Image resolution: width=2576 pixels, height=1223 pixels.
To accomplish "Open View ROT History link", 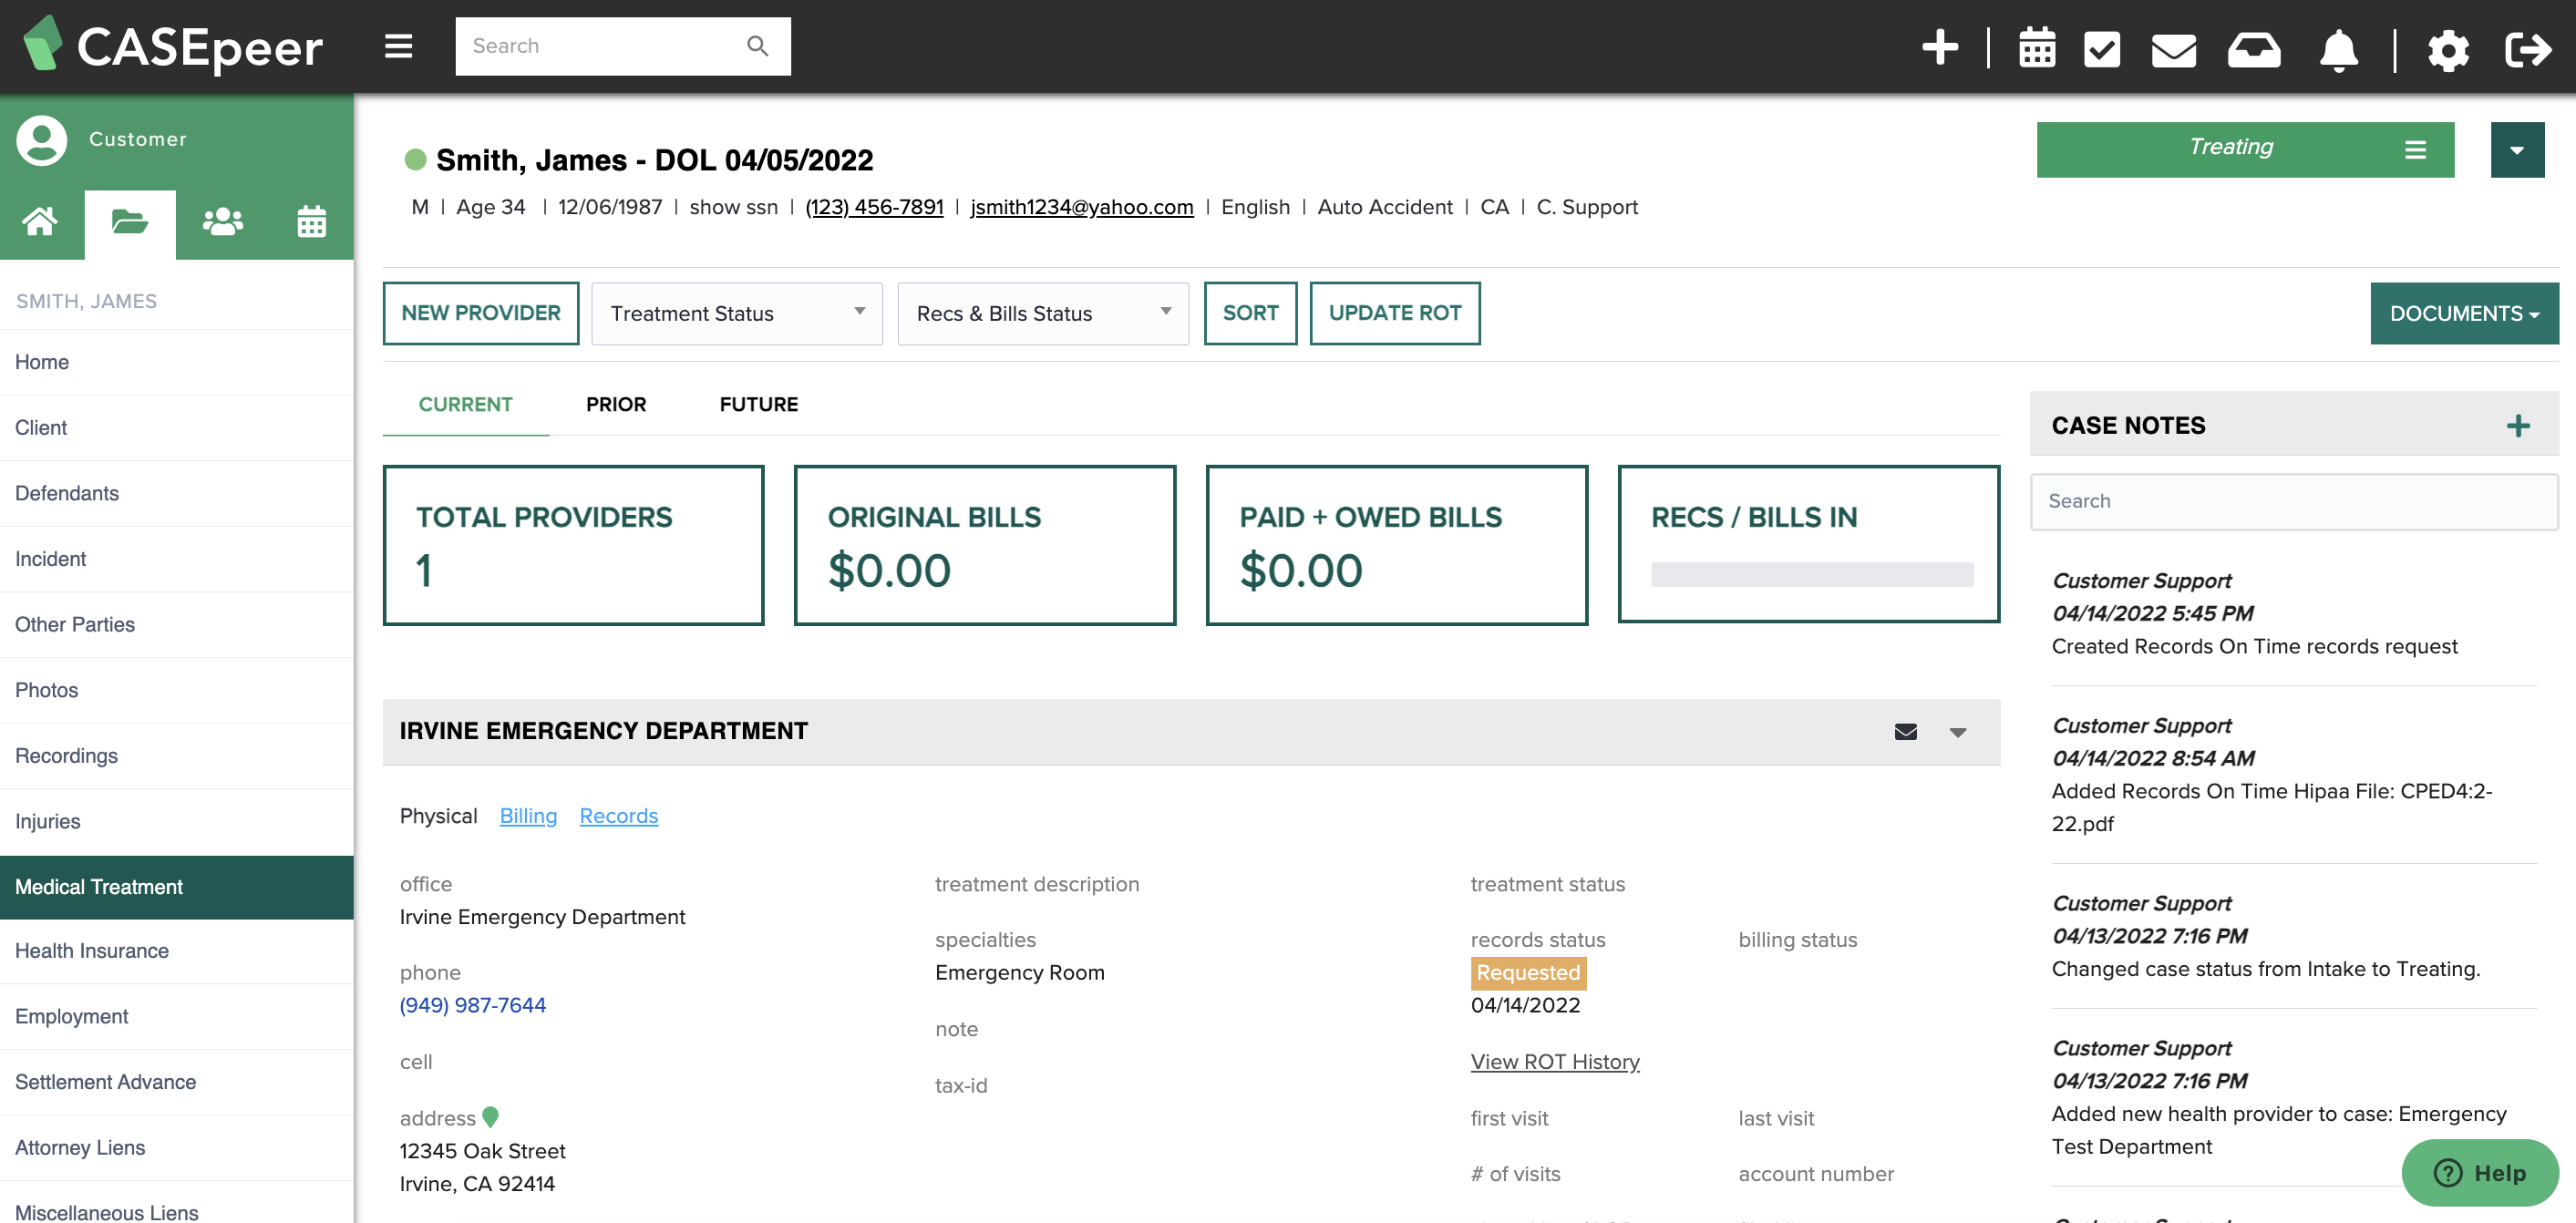I will (x=1554, y=1062).
